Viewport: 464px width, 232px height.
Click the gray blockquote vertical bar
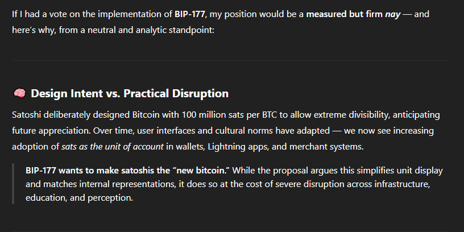point(13,184)
